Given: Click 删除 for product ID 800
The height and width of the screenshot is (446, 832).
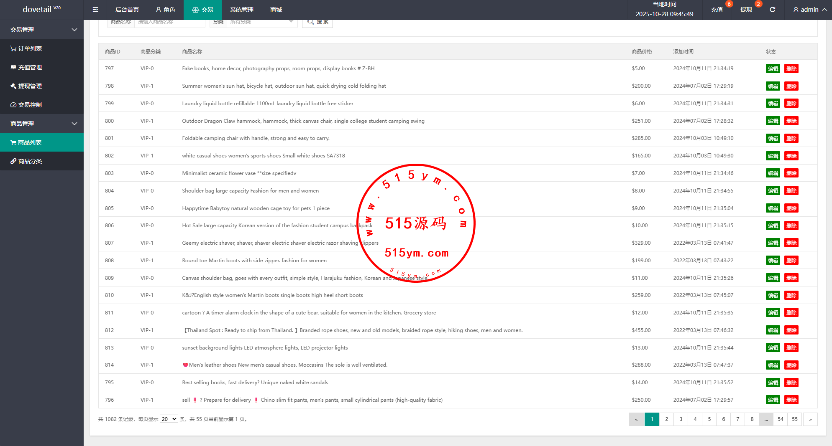Looking at the screenshot, I should tap(791, 121).
